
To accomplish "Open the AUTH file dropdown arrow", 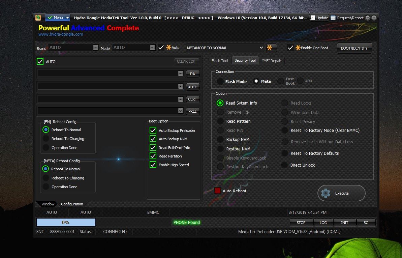I will (x=181, y=86).
